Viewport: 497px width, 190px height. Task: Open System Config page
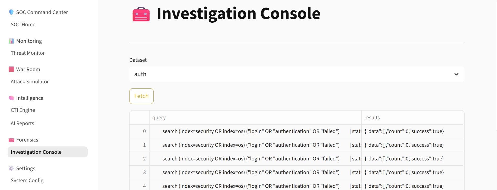(27, 180)
